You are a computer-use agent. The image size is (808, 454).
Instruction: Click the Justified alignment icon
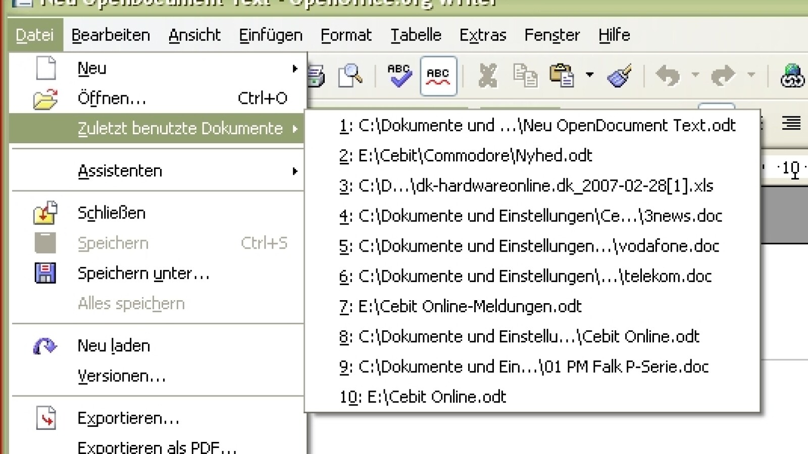(791, 123)
